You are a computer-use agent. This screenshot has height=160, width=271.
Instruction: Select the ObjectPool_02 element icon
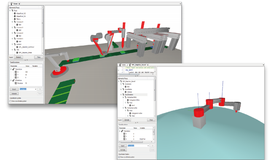tap(15, 14)
